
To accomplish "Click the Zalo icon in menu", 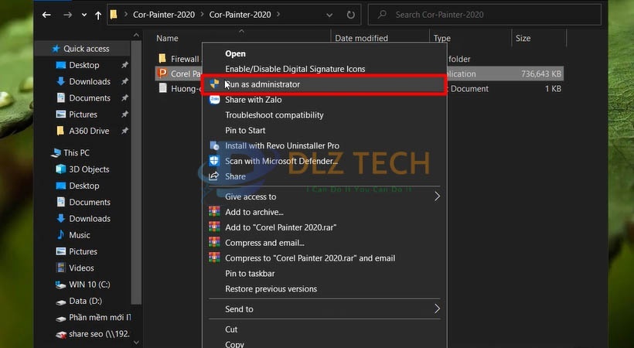I will click(214, 100).
